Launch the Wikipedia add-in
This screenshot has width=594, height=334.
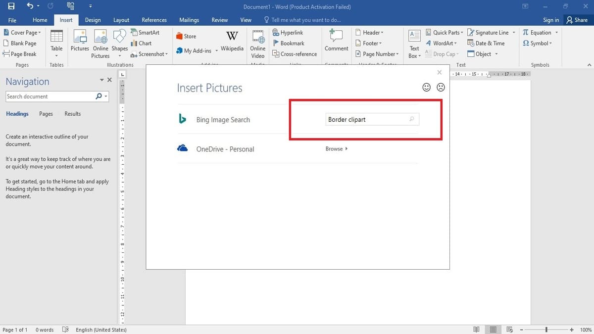pyautogui.click(x=232, y=41)
